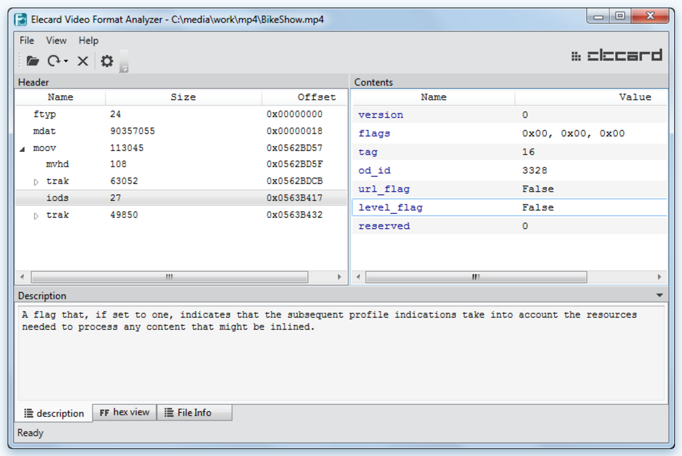Maximize the Elecard window
The image size is (682, 456).
(x=620, y=17)
